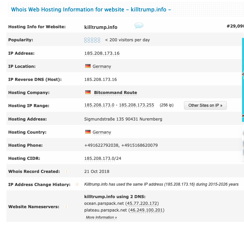Viewport: 244px width, 231px height.
Task: Click the German flag next to IP Location
Action: click(88, 66)
